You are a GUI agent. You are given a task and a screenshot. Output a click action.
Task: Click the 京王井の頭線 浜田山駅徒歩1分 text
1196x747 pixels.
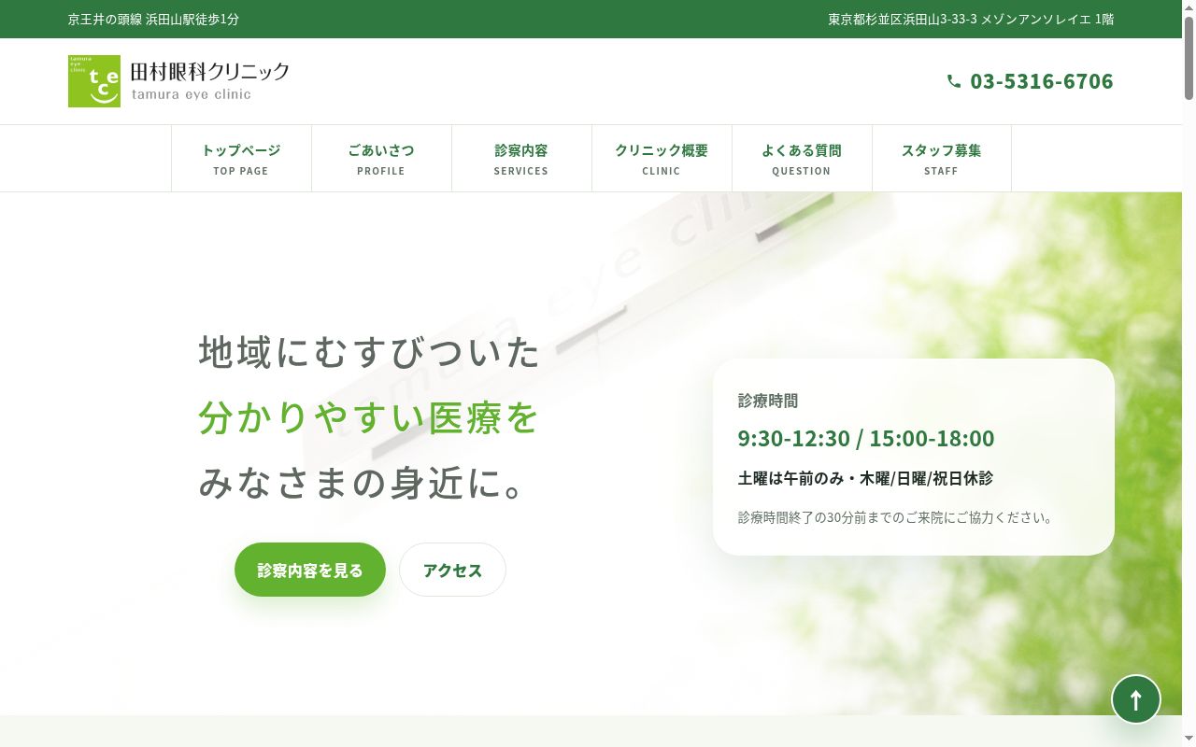point(153,19)
